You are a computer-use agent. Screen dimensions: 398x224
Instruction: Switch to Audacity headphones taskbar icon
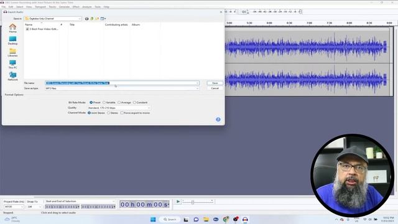click(x=245, y=220)
